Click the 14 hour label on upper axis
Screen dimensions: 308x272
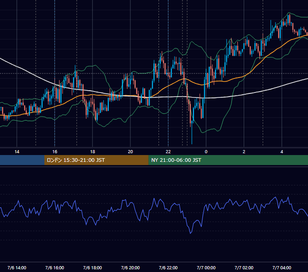[17, 152]
